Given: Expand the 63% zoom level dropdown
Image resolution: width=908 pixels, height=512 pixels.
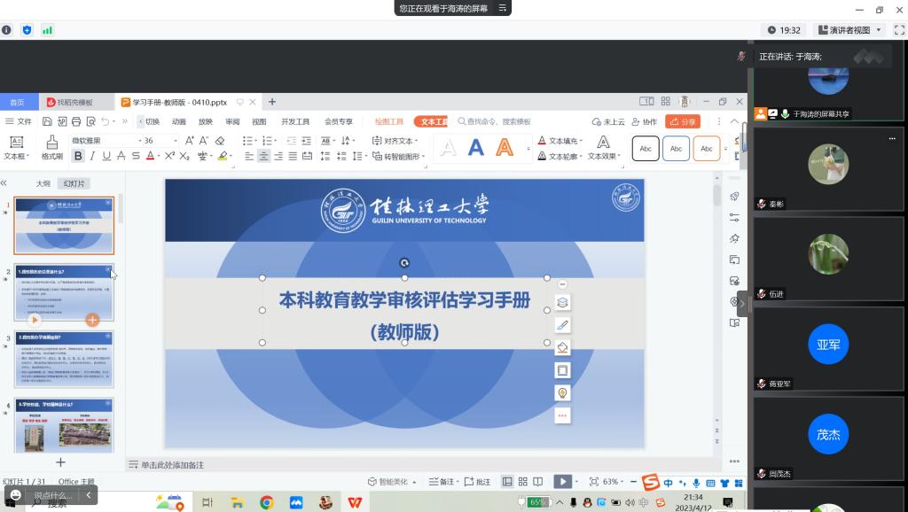Looking at the screenshot, I should coord(623,482).
